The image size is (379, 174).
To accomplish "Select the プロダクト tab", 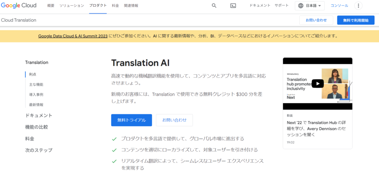I will pyautogui.click(x=98, y=6).
